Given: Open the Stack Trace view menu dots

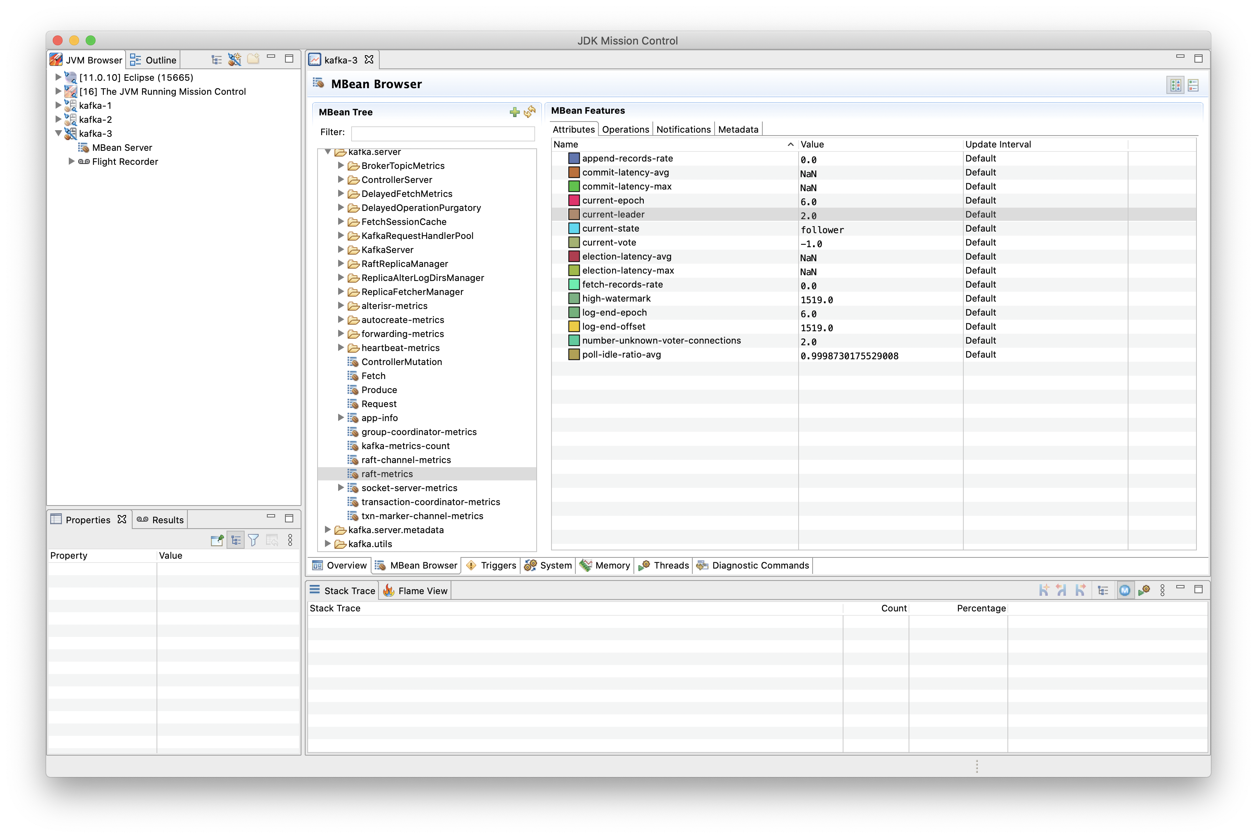Looking at the screenshot, I should tap(1162, 590).
